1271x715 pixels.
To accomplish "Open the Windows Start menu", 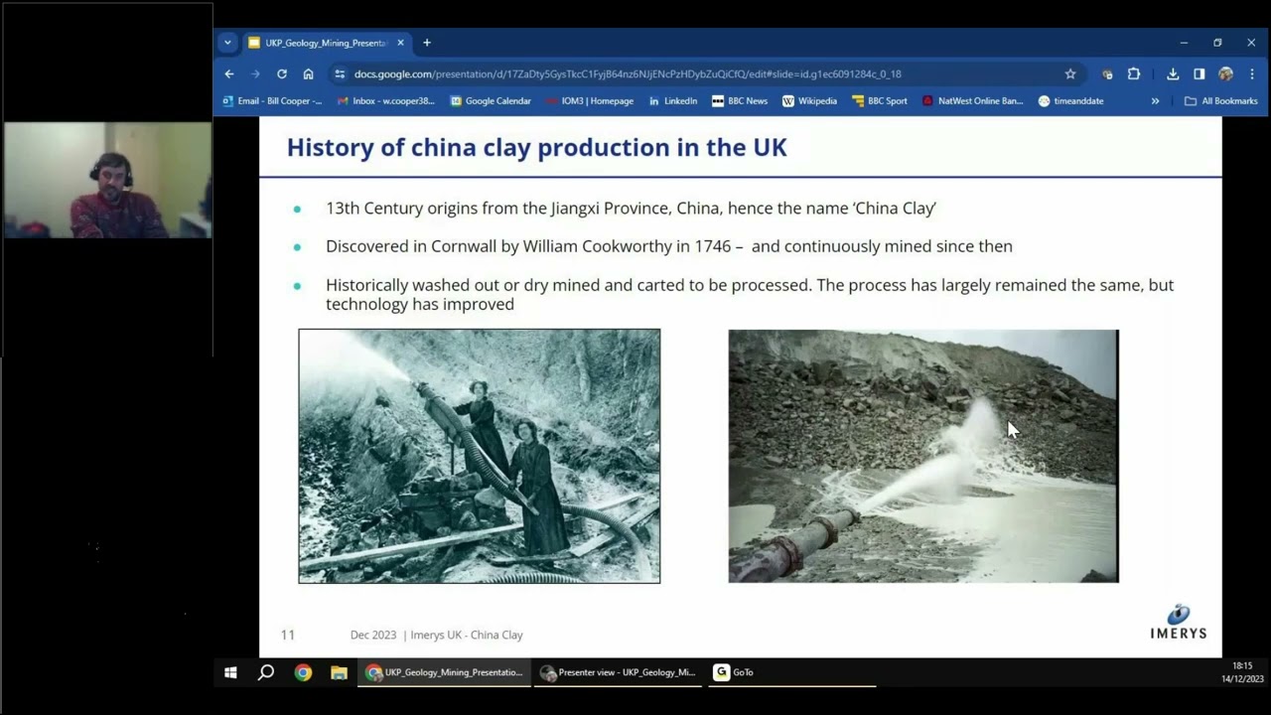I will coord(230,672).
